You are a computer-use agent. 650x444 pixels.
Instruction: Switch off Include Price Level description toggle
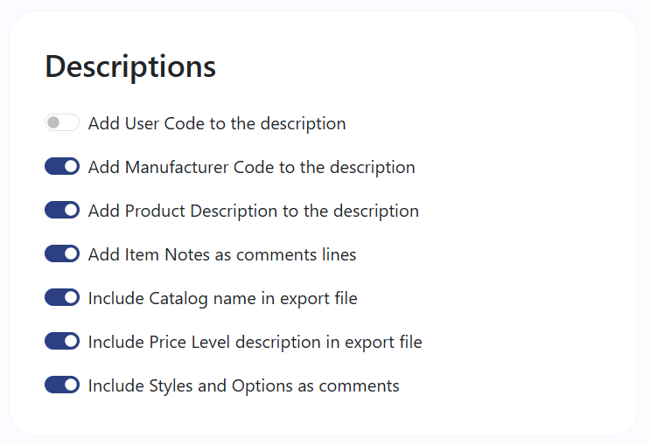click(62, 342)
